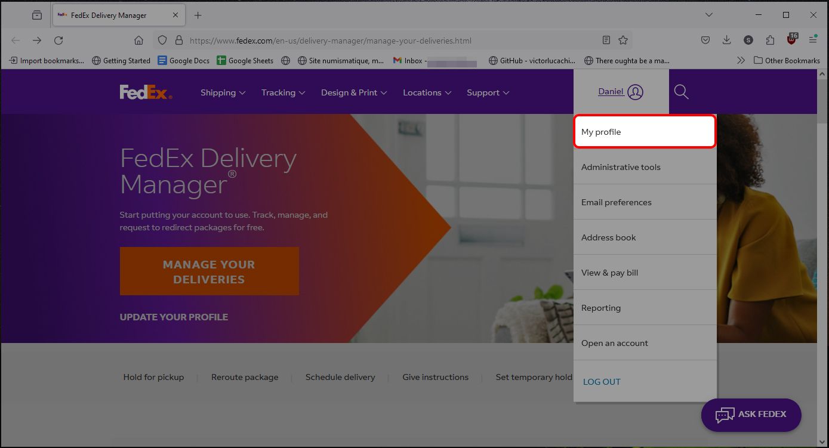829x448 pixels.
Task: Bookmark this page with the star icon
Action: point(622,40)
